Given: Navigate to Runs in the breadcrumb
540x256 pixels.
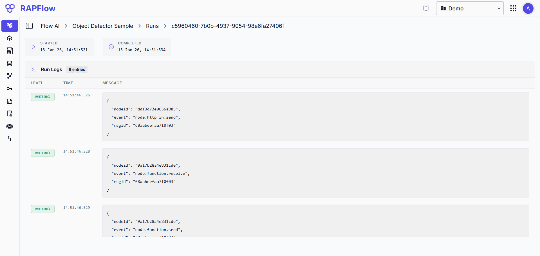Looking at the screenshot, I should [152, 26].
